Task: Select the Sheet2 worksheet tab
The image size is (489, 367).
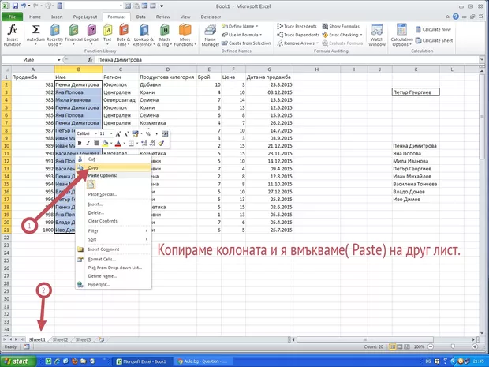Action: coord(60,339)
